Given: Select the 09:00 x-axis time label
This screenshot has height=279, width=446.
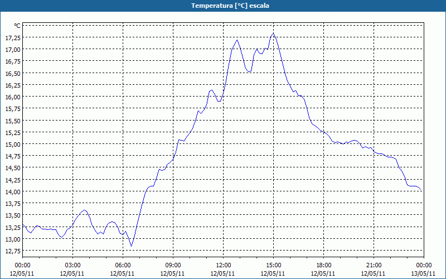Looking at the screenshot, I should [173, 266].
